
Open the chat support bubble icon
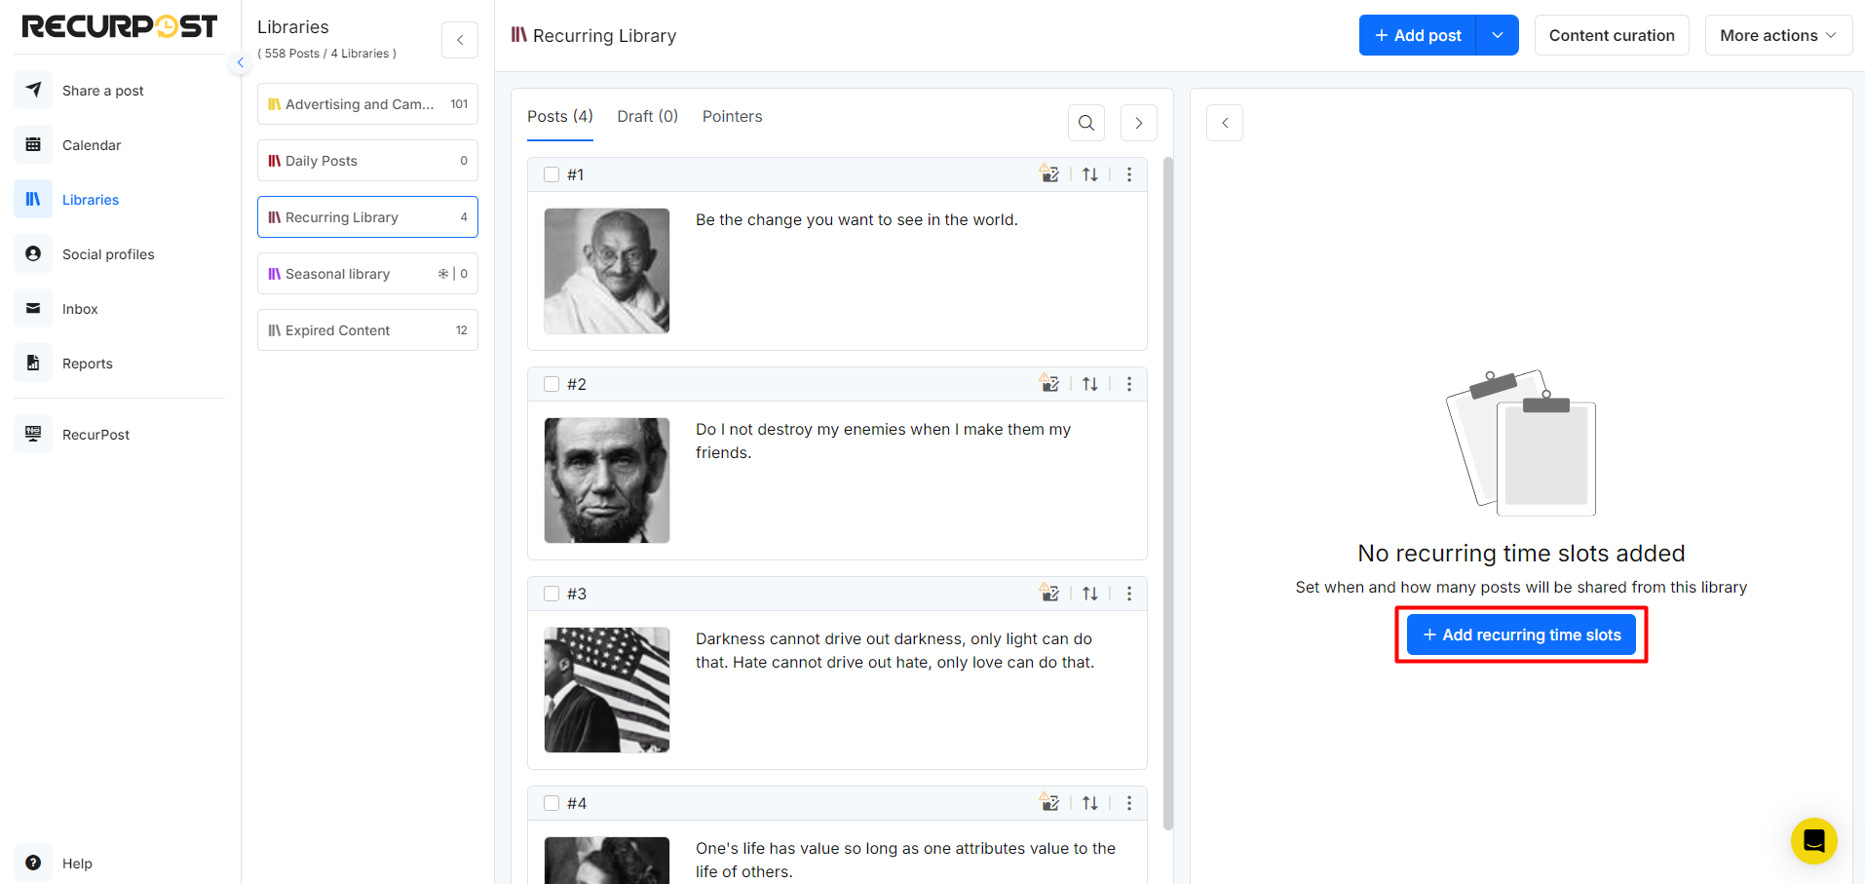coord(1813,840)
